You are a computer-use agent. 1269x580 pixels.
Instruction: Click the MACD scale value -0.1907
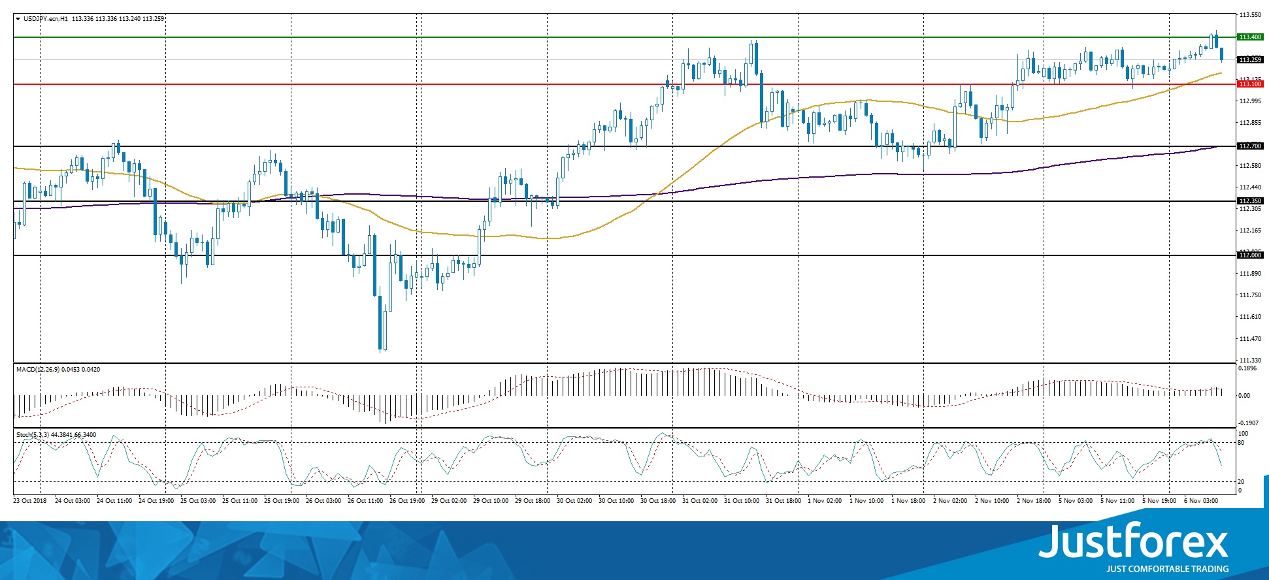1248,423
